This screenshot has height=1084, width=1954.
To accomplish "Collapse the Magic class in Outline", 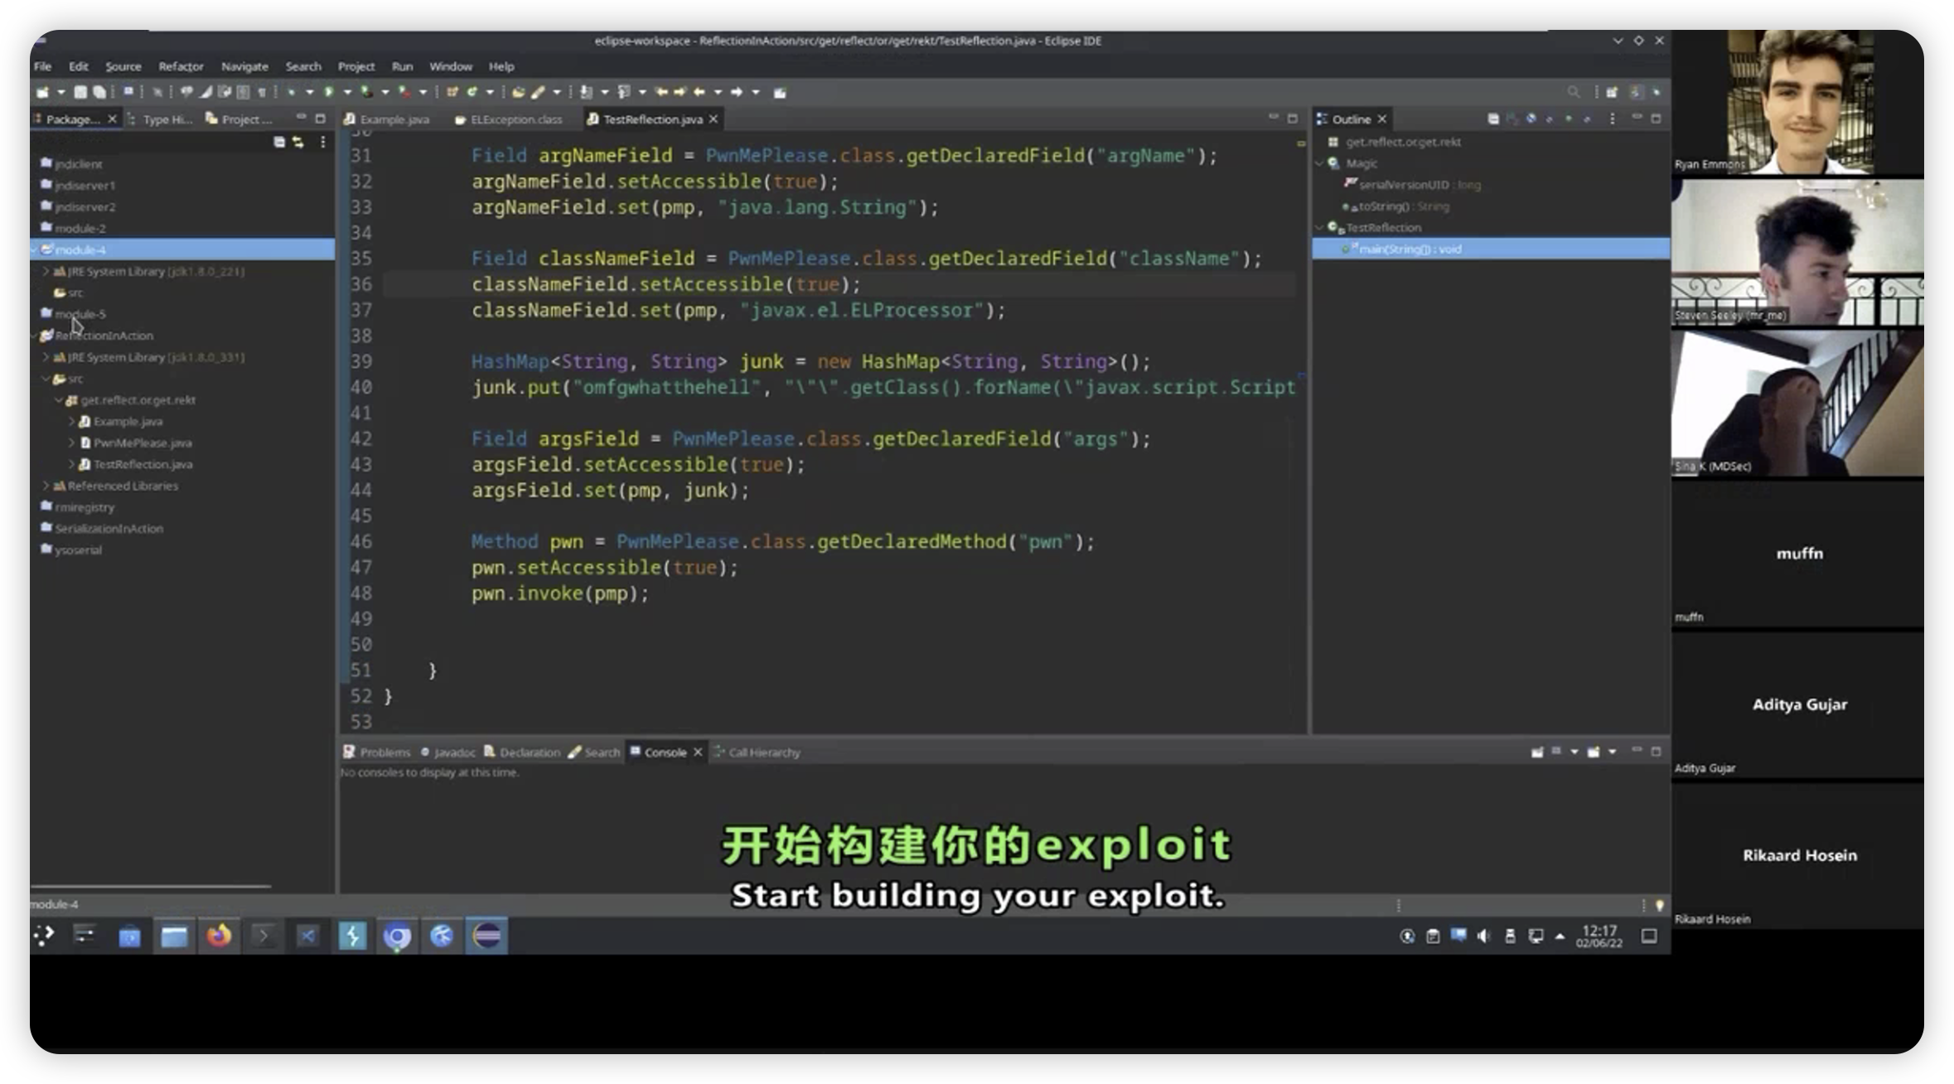I will tap(1319, 163).
